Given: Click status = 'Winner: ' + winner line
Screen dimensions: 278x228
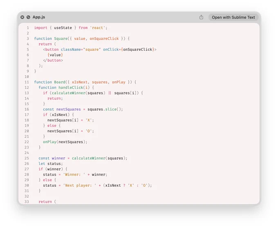Looking at the screenshot, I should (75, 174).
